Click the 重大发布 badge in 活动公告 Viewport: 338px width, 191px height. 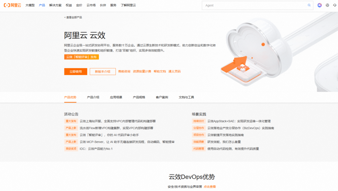71,121
